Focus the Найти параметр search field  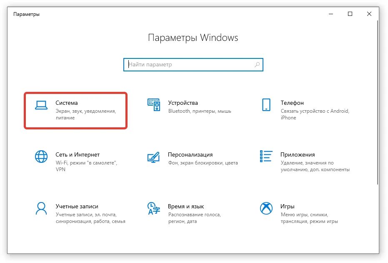click(x=193, y=65)
